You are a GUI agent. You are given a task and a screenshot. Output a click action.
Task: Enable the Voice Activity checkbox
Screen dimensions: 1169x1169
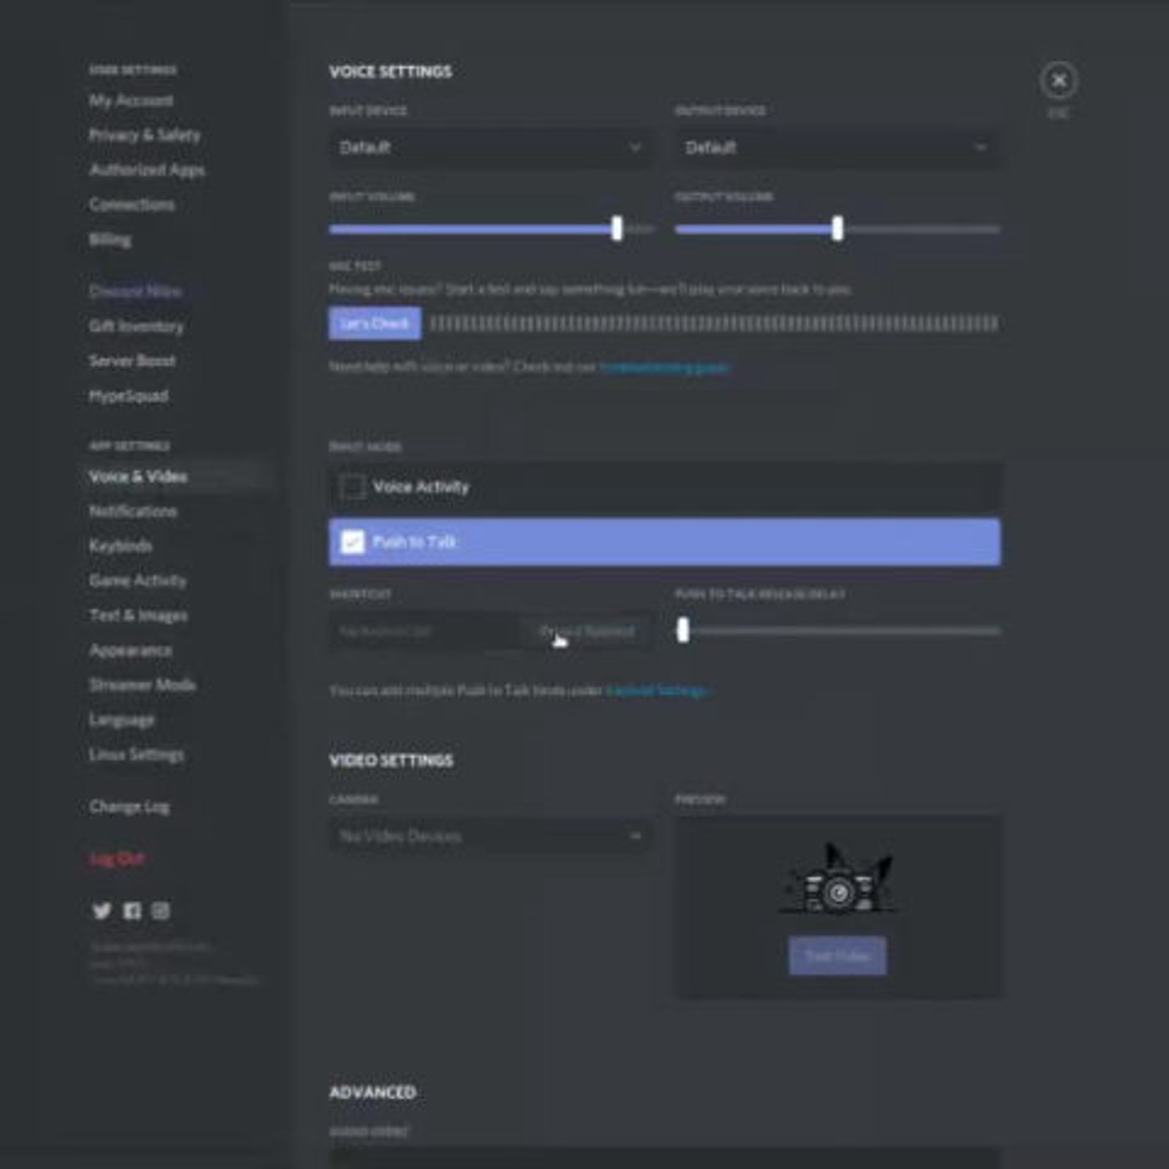click(x=352, y=487)
